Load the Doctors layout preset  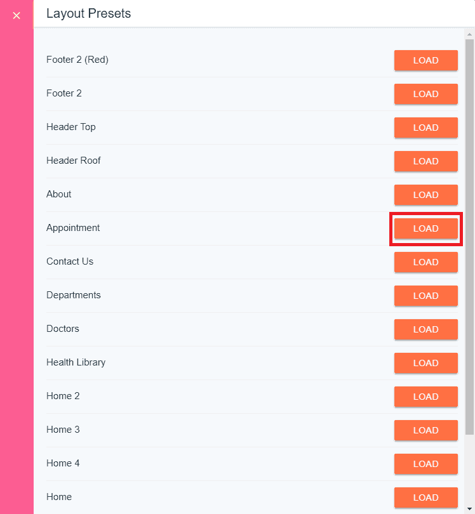[425, 329]
